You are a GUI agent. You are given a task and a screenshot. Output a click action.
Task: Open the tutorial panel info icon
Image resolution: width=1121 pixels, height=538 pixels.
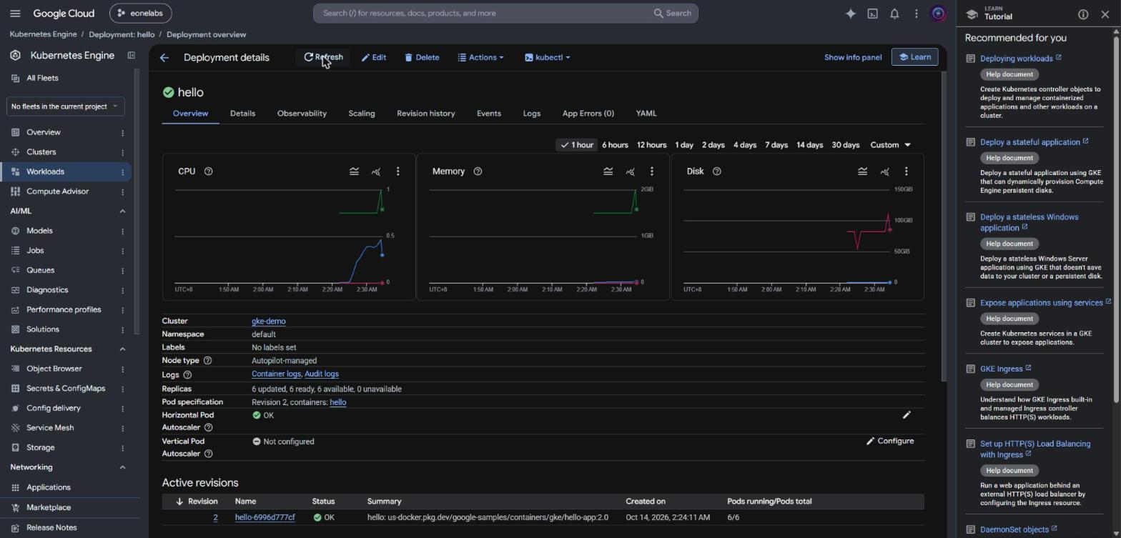[x=1083, y=14]
